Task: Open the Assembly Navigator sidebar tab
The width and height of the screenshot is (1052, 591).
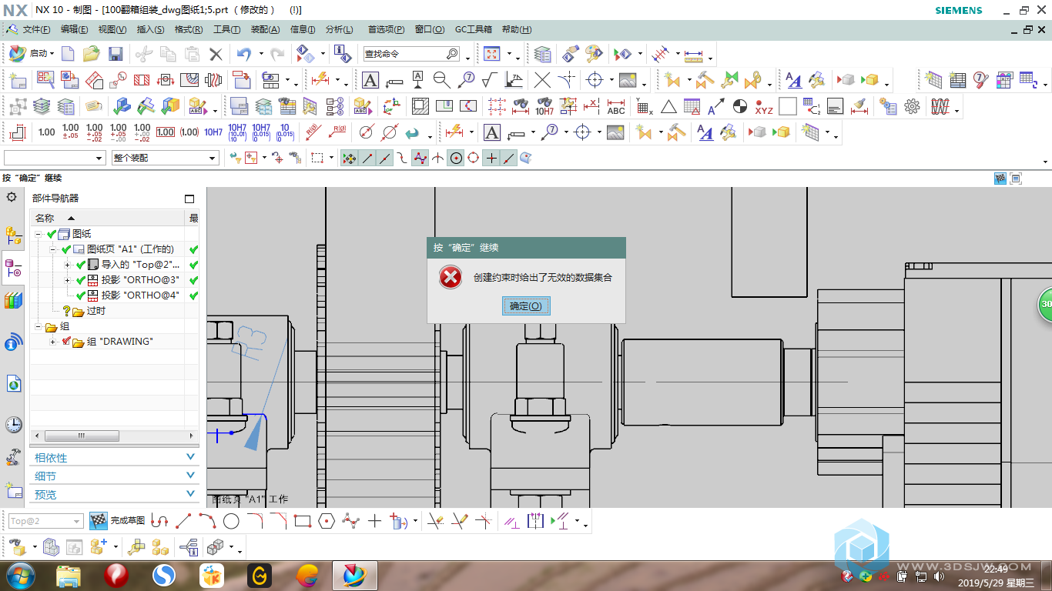Action: 13,234
